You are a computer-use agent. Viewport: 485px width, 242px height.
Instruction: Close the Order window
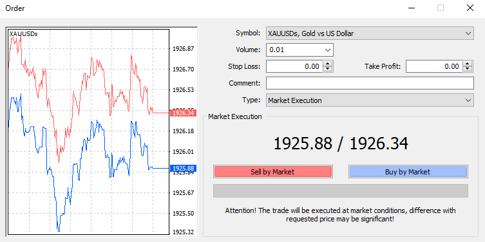click(x=470, y=8)
